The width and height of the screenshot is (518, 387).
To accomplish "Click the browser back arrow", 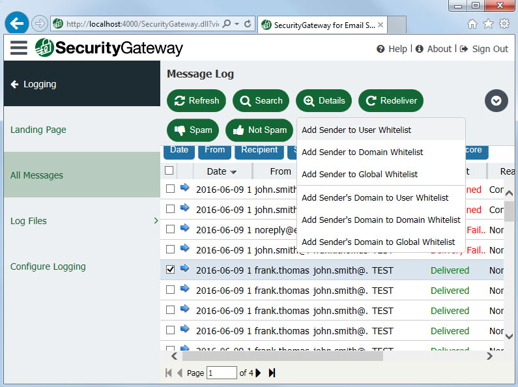I will [17, 23].
